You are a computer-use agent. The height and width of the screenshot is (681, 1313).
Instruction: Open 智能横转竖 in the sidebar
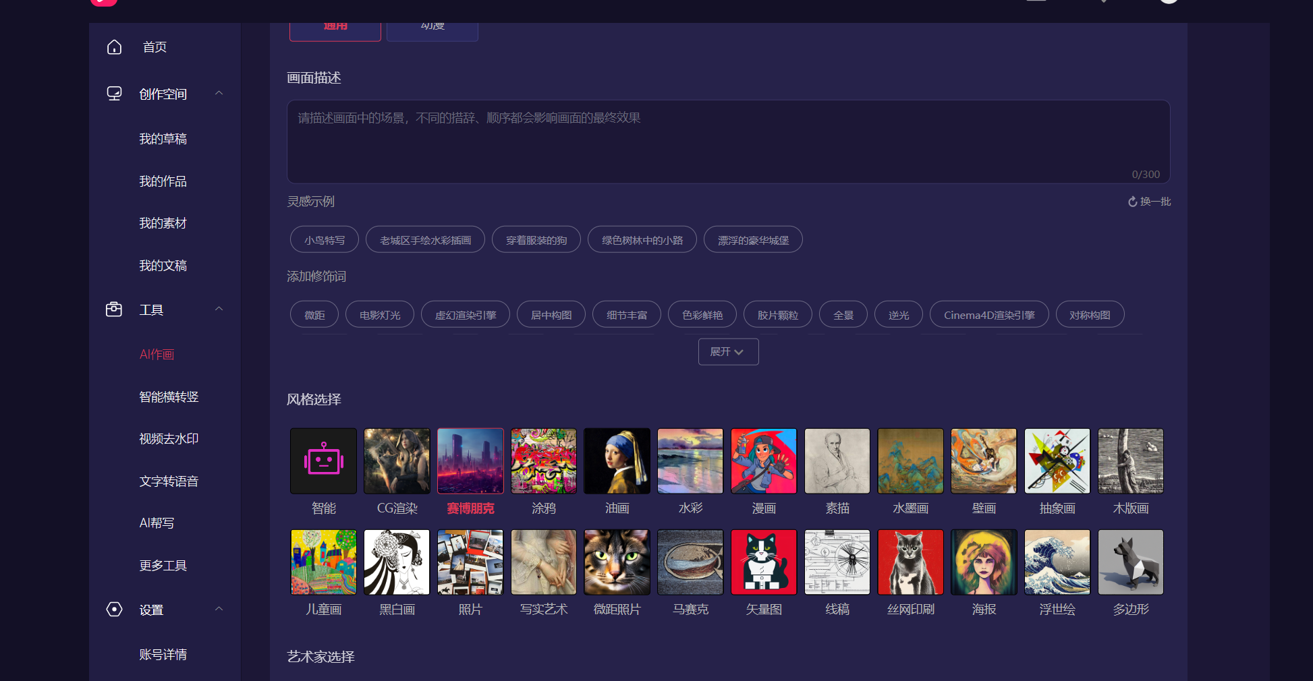pyautogui.click(x=169, y=397)
